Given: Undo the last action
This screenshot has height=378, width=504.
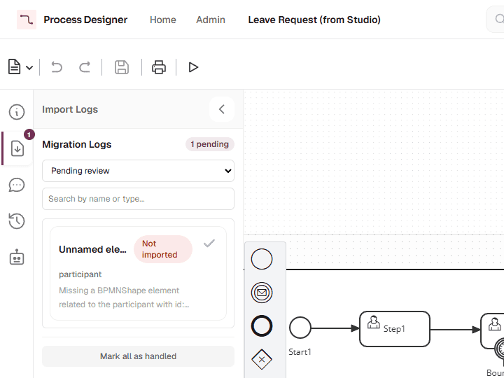Looking at the screenshot, I should click(57, 67).
